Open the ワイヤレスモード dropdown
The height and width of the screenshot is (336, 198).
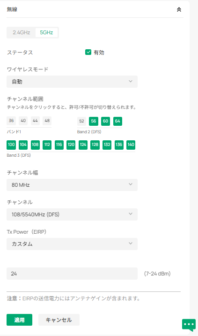coord(72,82)
